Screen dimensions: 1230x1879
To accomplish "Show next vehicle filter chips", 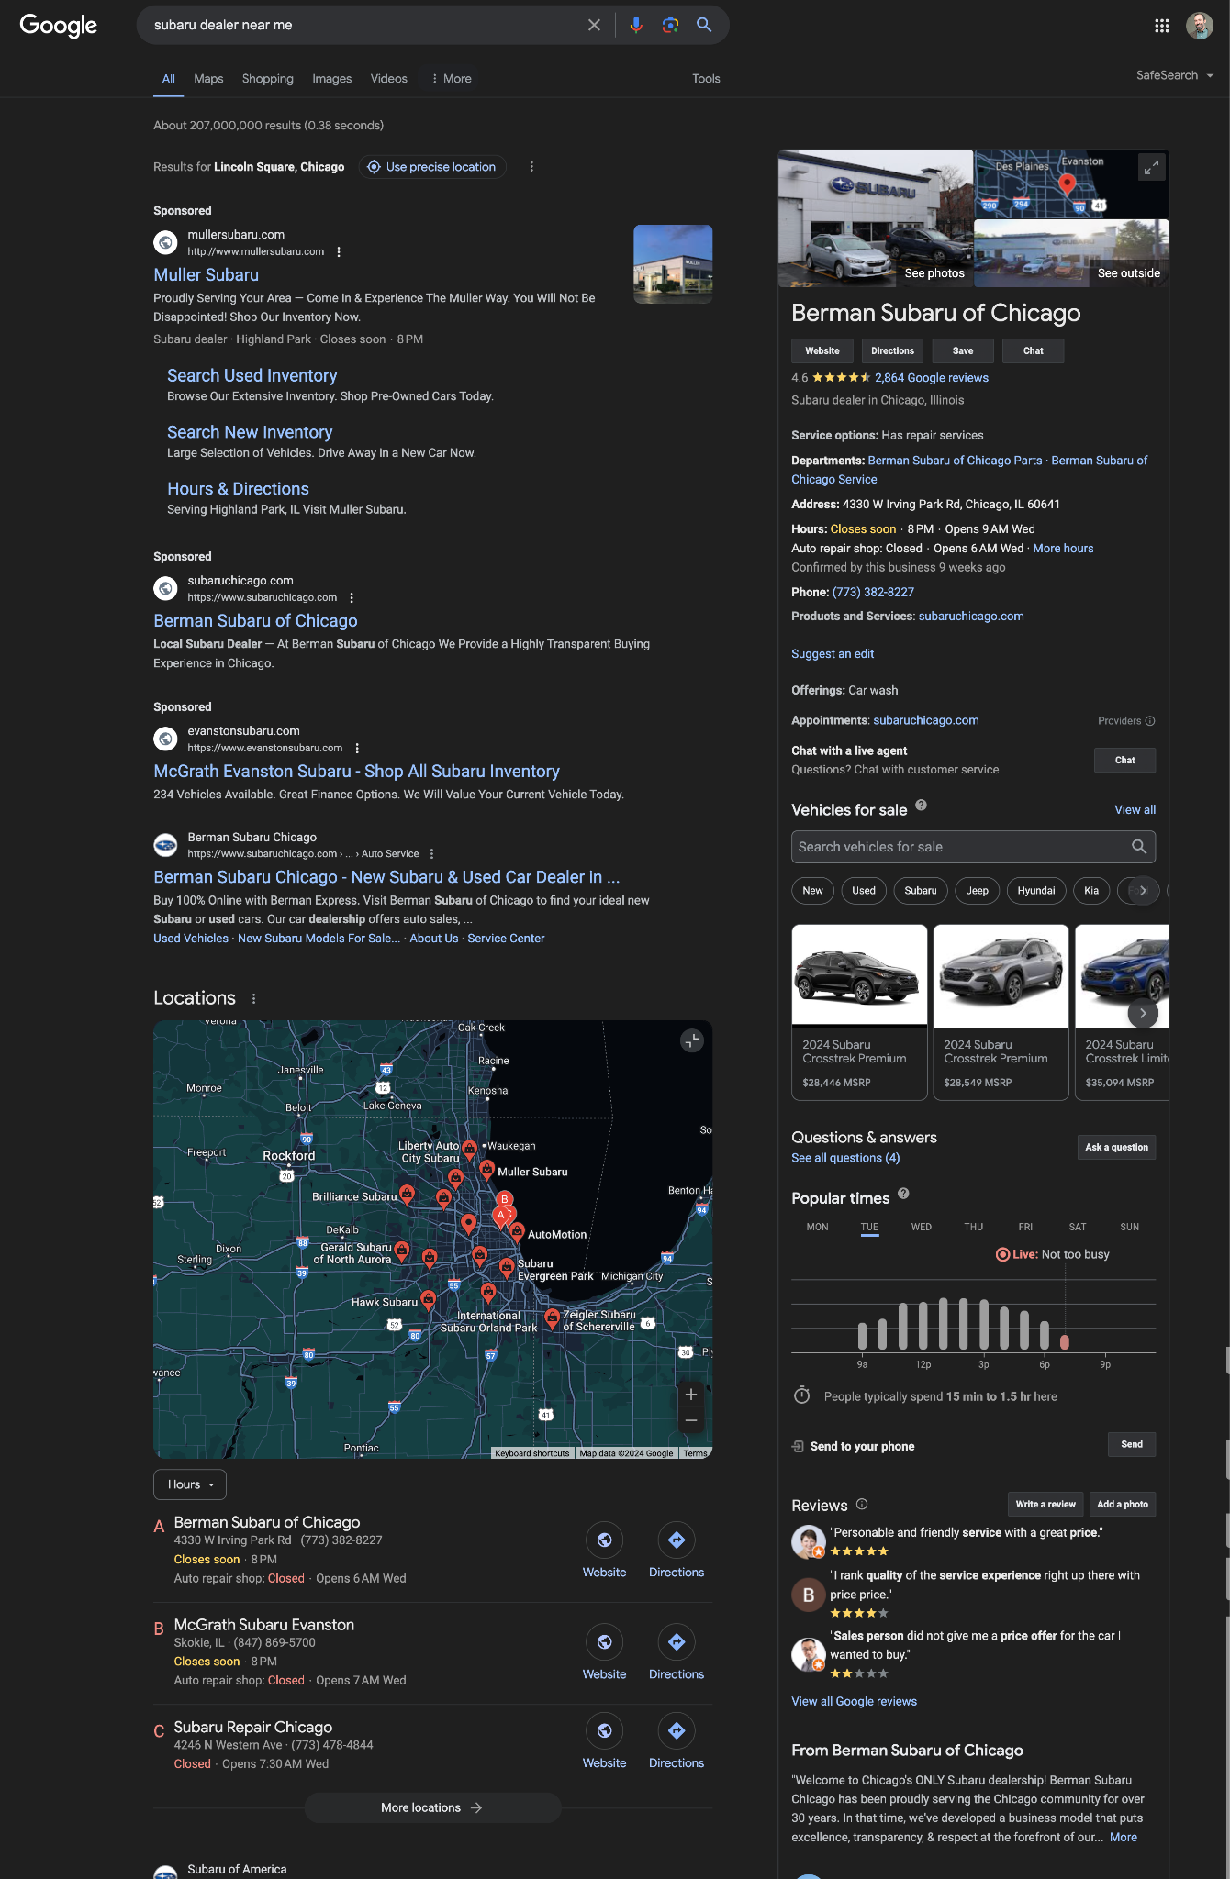I will point(1143,891).
